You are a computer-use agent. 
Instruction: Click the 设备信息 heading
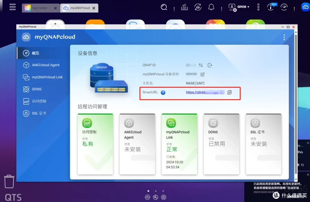click(x=87, y=53)
